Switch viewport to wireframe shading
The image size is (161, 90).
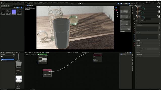126,4
